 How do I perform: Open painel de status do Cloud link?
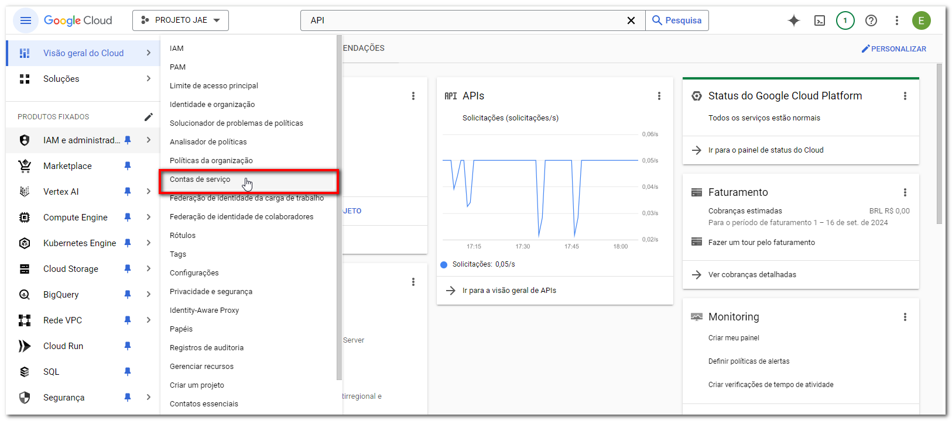click(766, 150)
